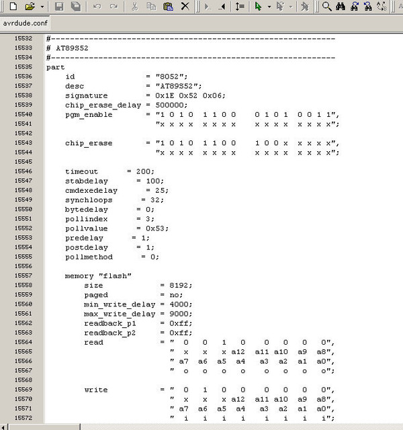
Task: Click the binoculars Find icon
Action: pos(341,6)
